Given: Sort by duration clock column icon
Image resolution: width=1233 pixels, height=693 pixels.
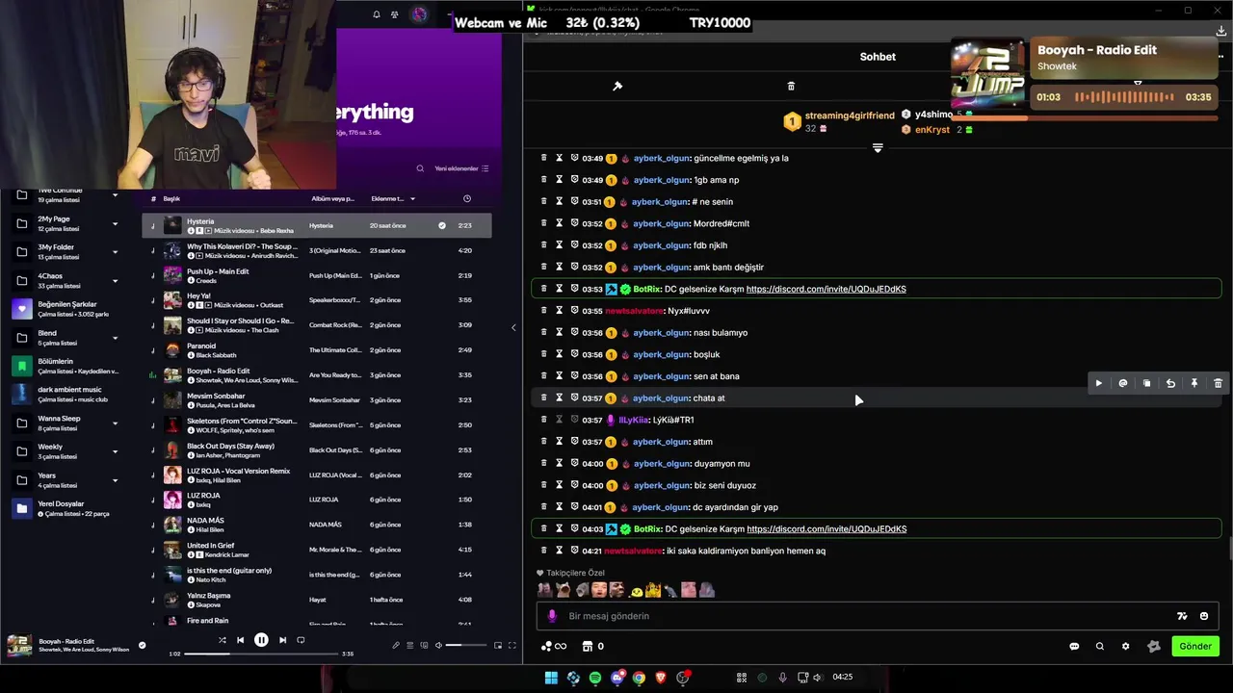Looking at the screenshot, I should pyautogui.click(x=466, y=198).
